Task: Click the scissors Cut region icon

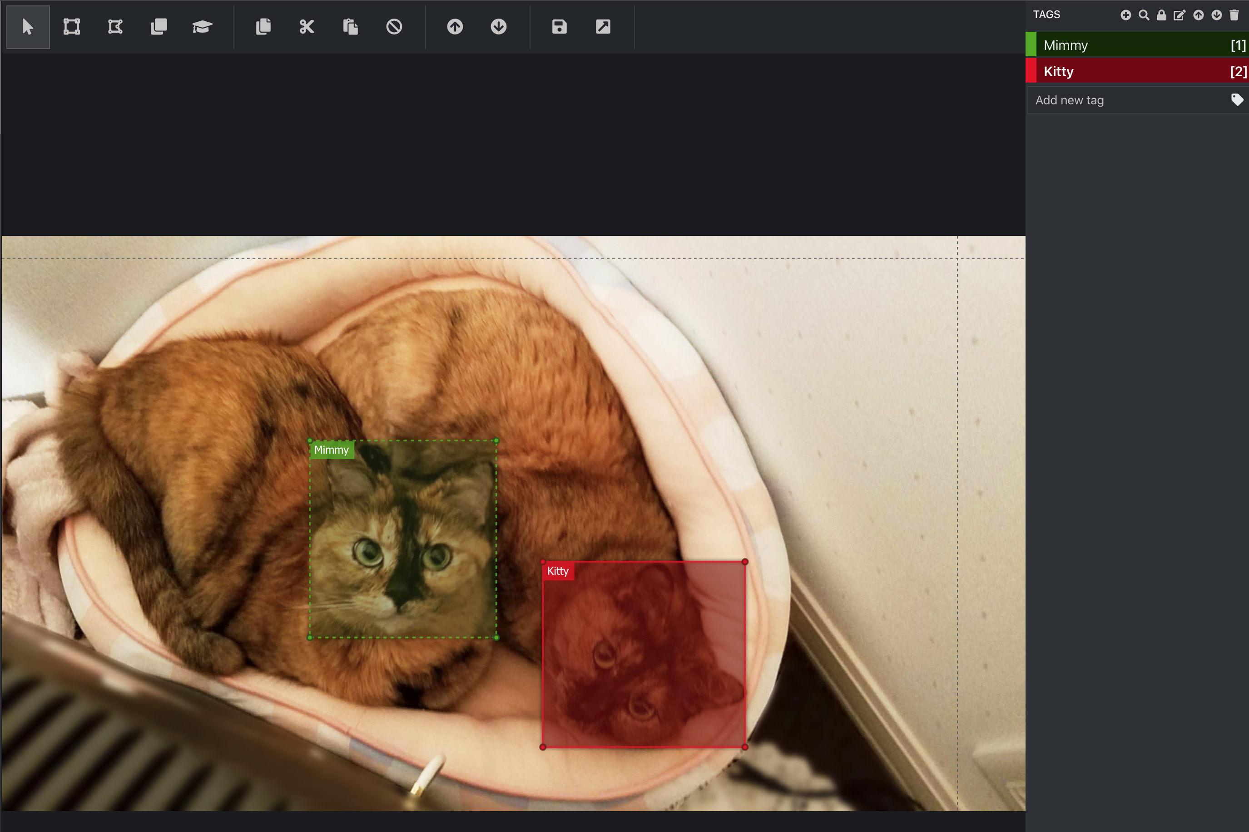Action: pyautogui.click(x=307, y=26)
